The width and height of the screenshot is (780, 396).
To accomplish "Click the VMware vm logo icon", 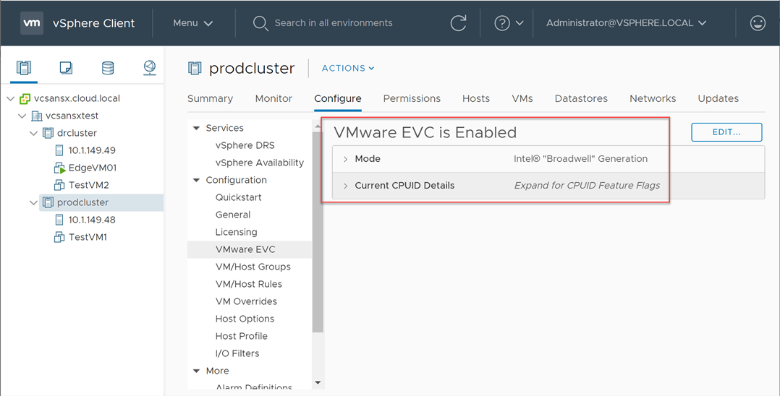I will (32, 23).
